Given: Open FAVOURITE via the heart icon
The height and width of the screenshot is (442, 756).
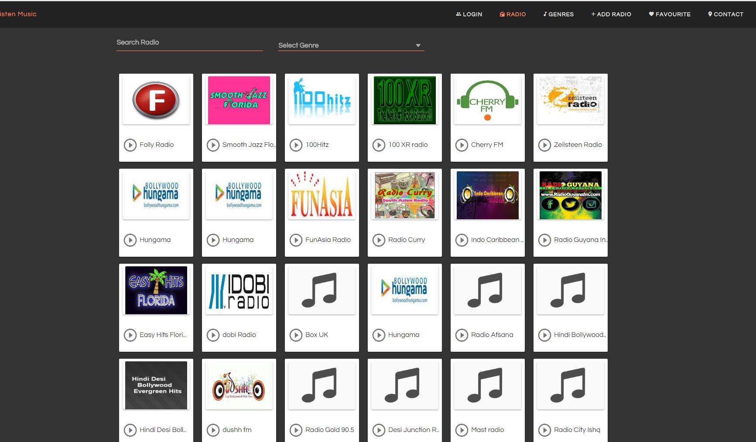Looking at the screenshot, I should 651,14.
